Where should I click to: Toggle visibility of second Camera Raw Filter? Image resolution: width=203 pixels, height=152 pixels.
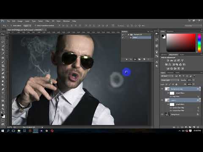point(171,111)
